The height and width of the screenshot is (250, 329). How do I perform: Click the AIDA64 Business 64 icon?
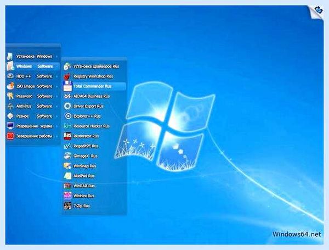coord(67,96)
